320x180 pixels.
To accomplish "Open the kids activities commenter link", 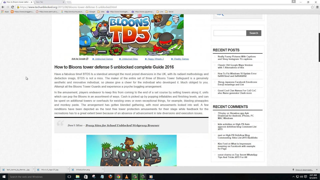I will point(225,124).
